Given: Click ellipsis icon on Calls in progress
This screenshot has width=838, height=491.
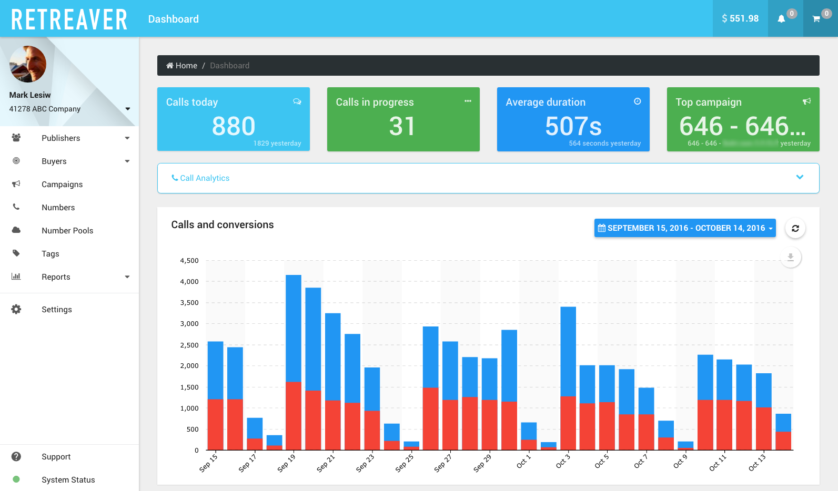Looking at the screenshot, I should 468,101.
